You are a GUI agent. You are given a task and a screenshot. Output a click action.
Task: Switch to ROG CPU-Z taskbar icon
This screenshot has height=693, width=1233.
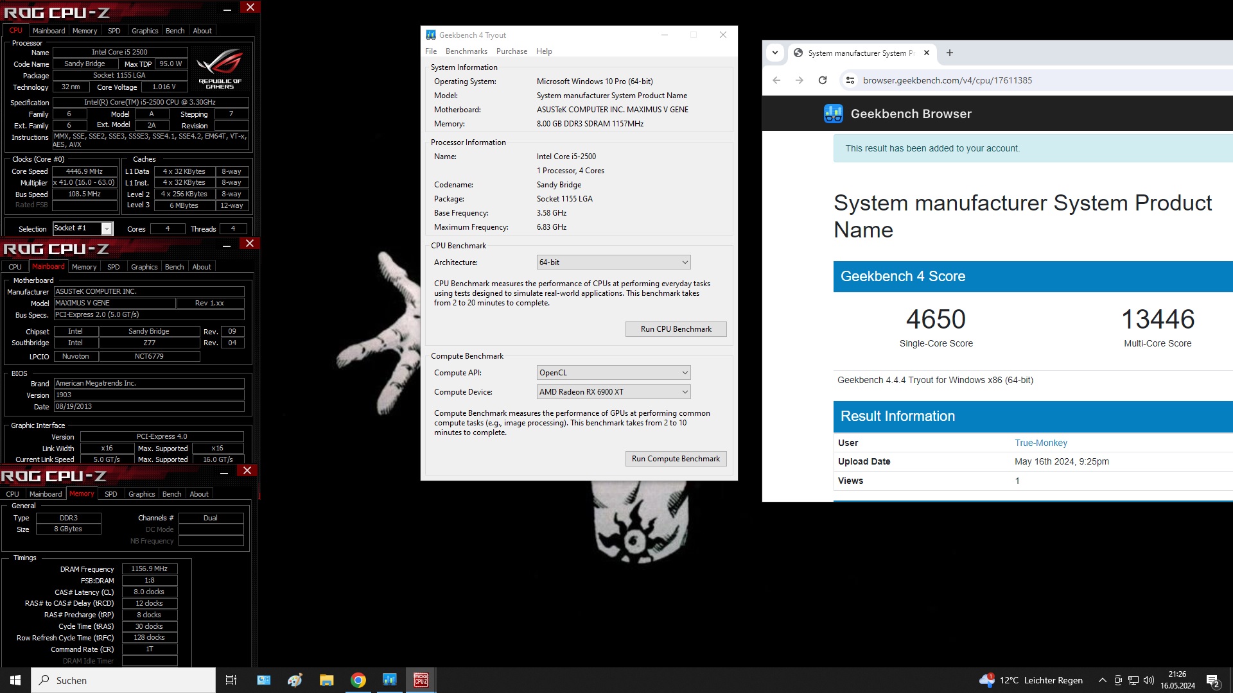coord(421,680)
